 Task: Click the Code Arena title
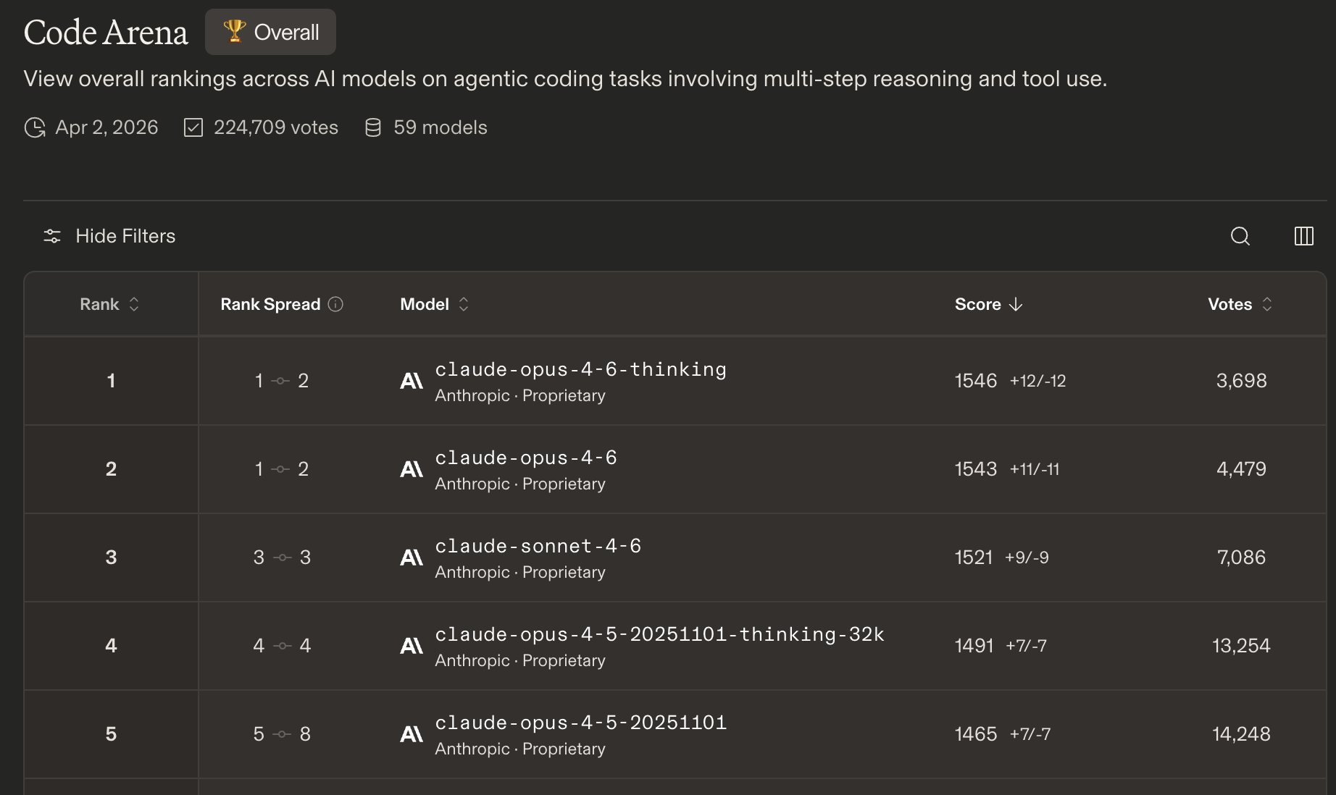tap(106, 33)
